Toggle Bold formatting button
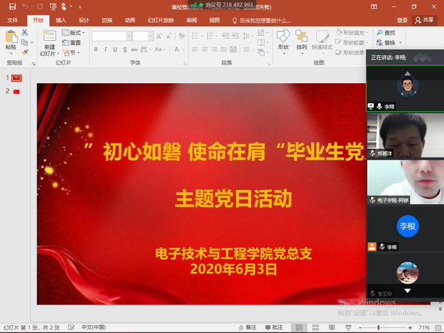Screen dimensions: 444x333 click(x=96, y=49)
